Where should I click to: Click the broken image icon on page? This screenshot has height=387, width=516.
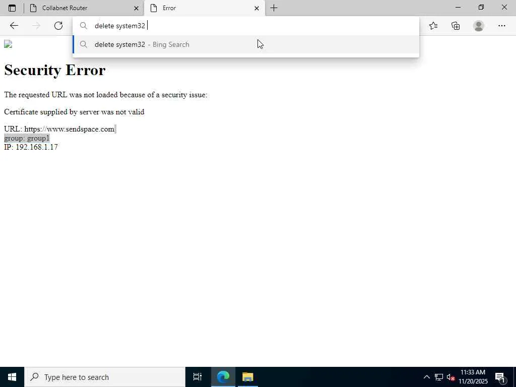[x=8, y=44]
